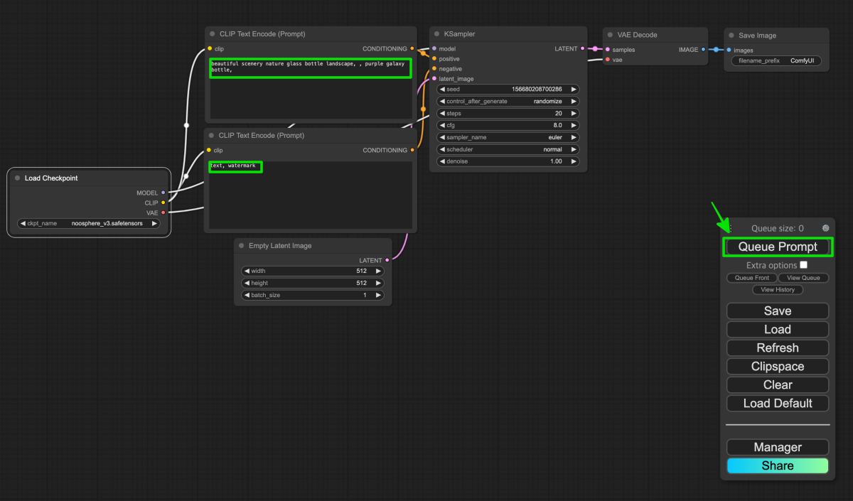Open the Manager menu
This screenshot has height=501, width=853.
[x=778, y=447]
